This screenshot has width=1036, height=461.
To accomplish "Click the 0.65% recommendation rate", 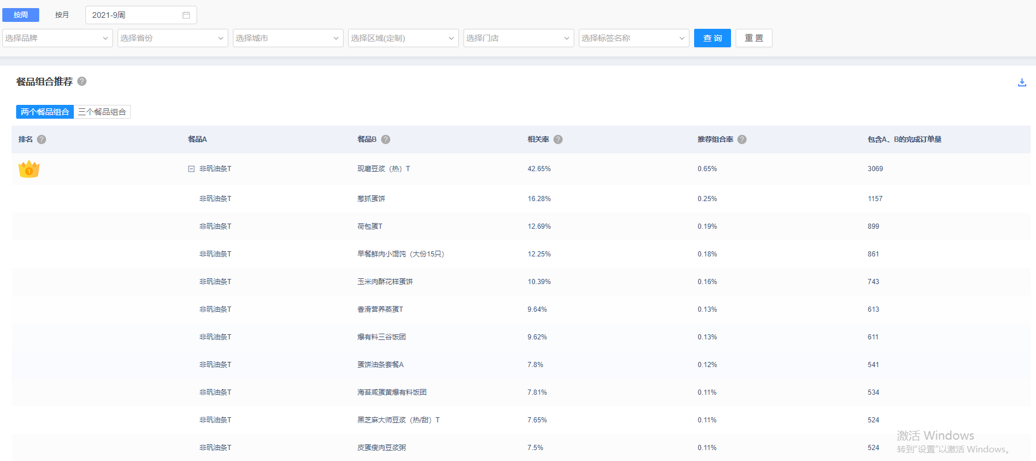I will tap(707, 169).
